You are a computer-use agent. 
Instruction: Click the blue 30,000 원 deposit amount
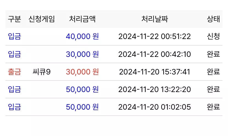point(82,54)
